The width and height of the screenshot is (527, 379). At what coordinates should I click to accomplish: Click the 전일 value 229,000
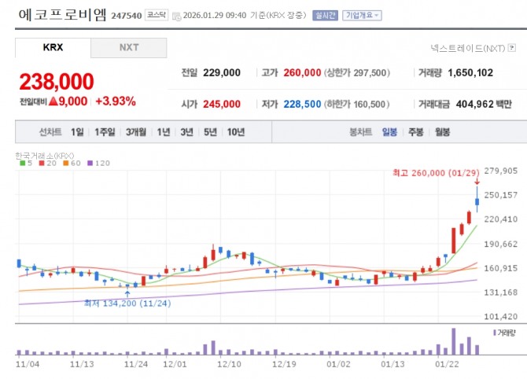pos(222,73)
